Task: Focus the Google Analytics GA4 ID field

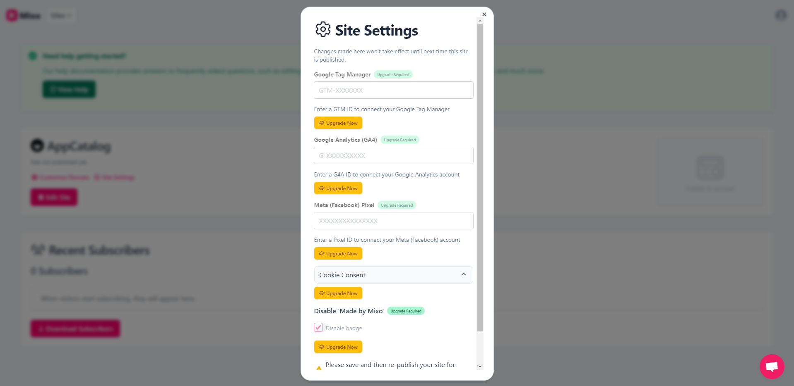Action: (393, 155)
